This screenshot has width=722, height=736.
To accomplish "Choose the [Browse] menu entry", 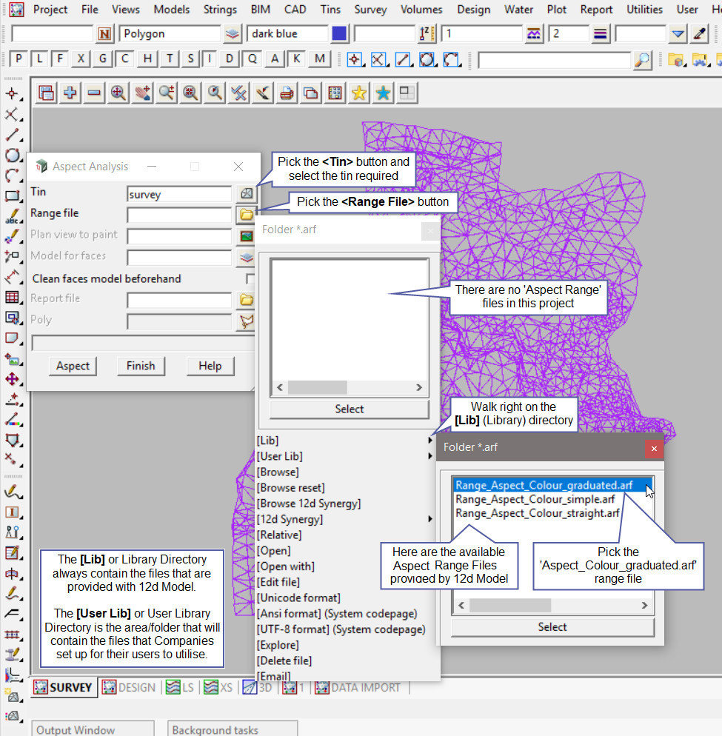I will point(278,472).
